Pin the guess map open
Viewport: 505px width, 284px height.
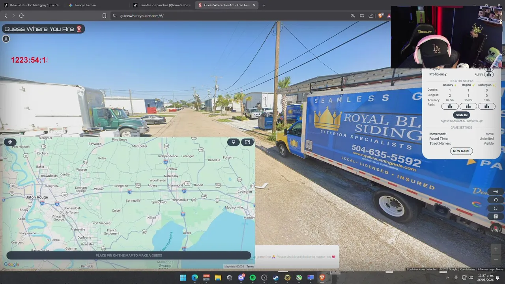click(234, 142)
